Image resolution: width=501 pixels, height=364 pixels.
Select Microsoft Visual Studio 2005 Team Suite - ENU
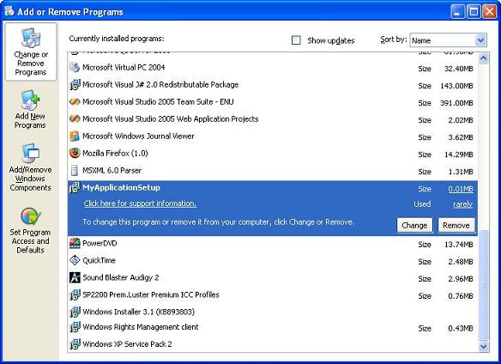(273, 102)
